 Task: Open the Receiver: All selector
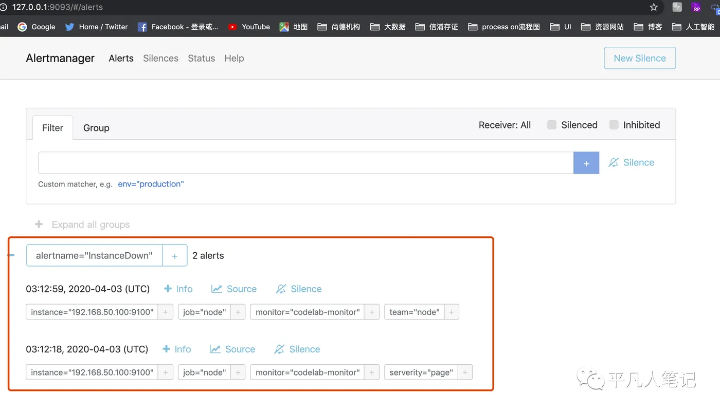[x=505, y=125]
